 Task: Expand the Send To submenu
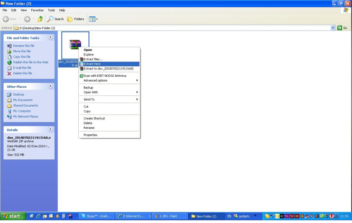(109, 99)
